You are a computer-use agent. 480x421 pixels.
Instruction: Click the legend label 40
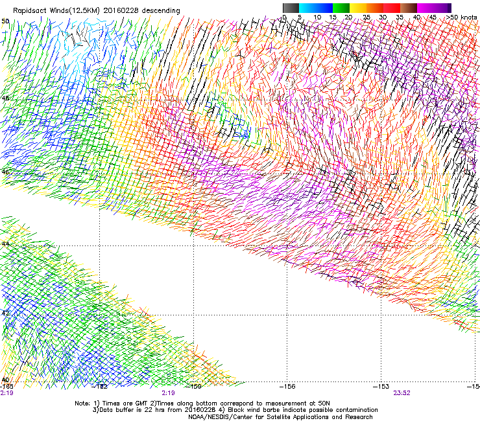(x=417, y=17)
